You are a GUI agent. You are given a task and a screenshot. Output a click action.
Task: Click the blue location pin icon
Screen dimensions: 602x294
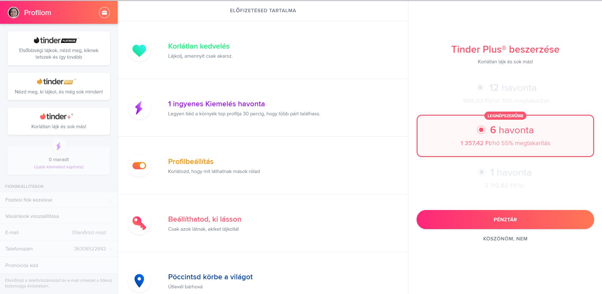pyautogui.click(x=139, y=281)
